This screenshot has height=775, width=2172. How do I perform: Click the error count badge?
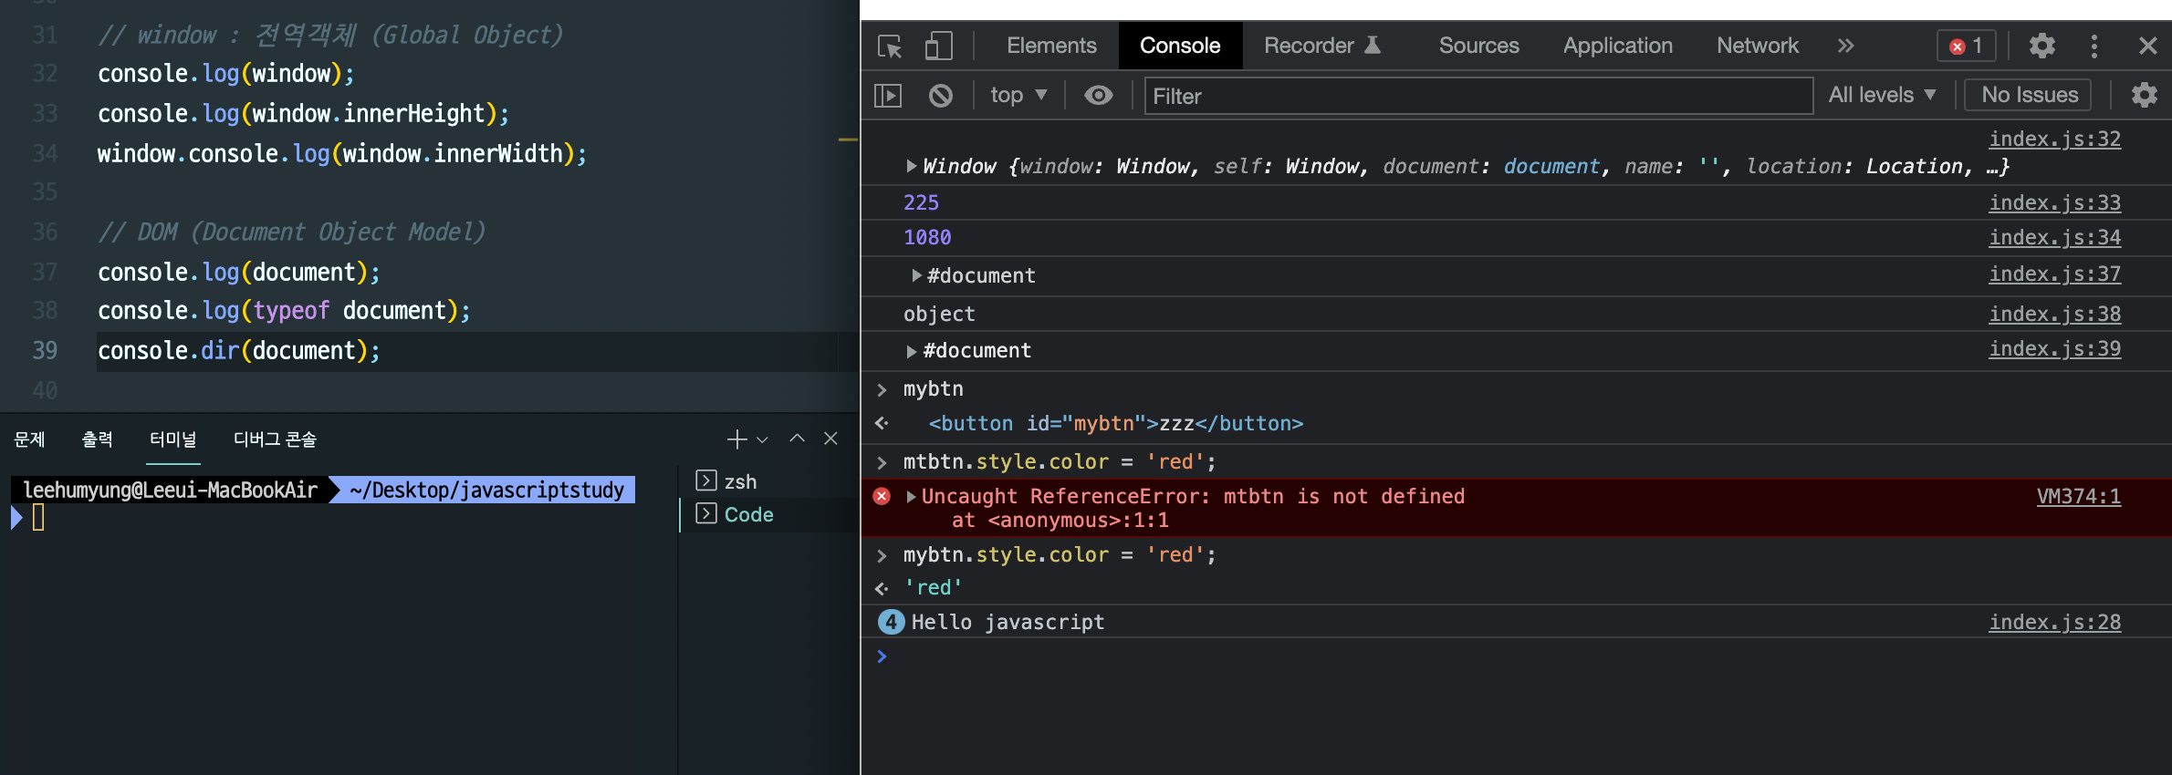1966,46
